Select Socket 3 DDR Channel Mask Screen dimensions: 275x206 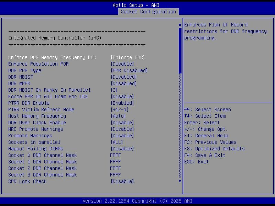click(x=43, y=175)
